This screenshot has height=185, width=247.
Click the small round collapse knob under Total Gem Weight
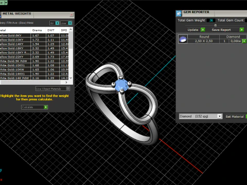pyautogui.click(x=216, y=25)
